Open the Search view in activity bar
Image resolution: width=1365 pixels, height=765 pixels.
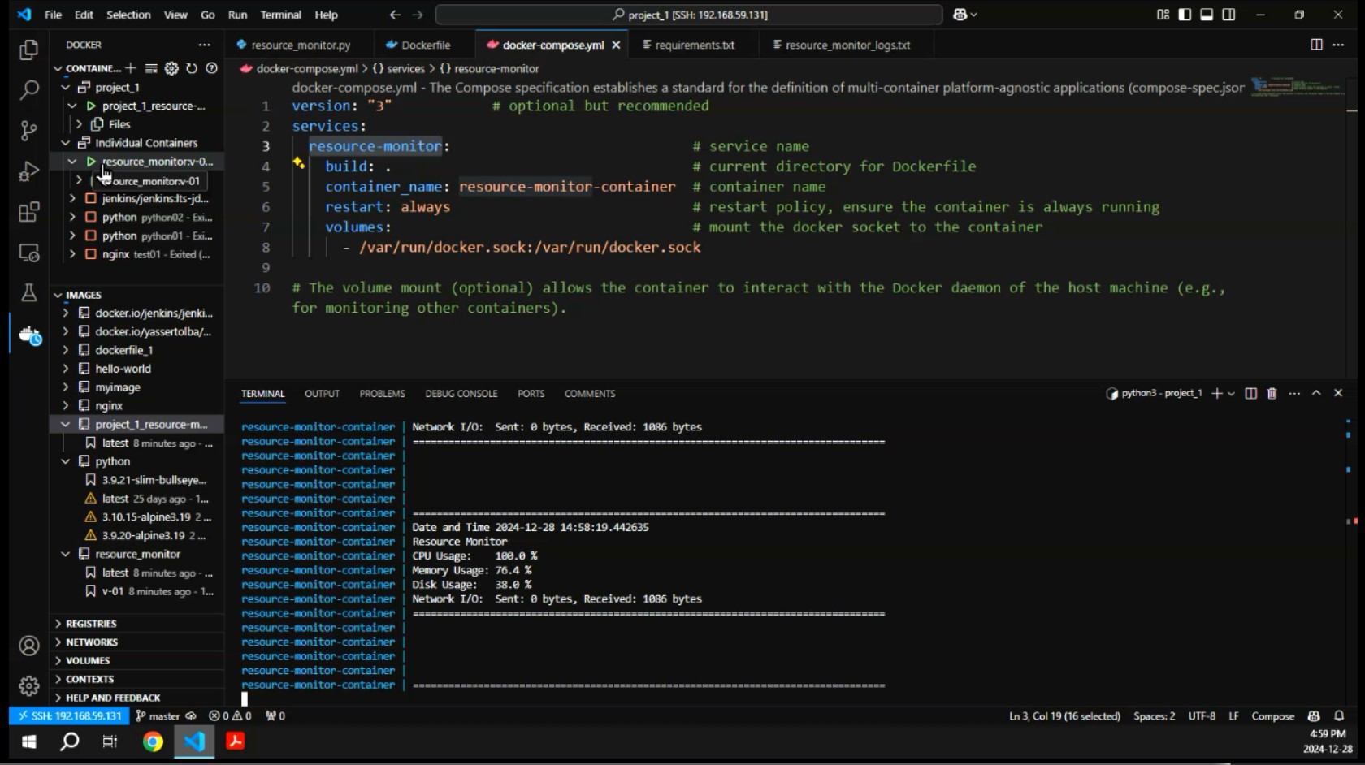tap(29, 89)
